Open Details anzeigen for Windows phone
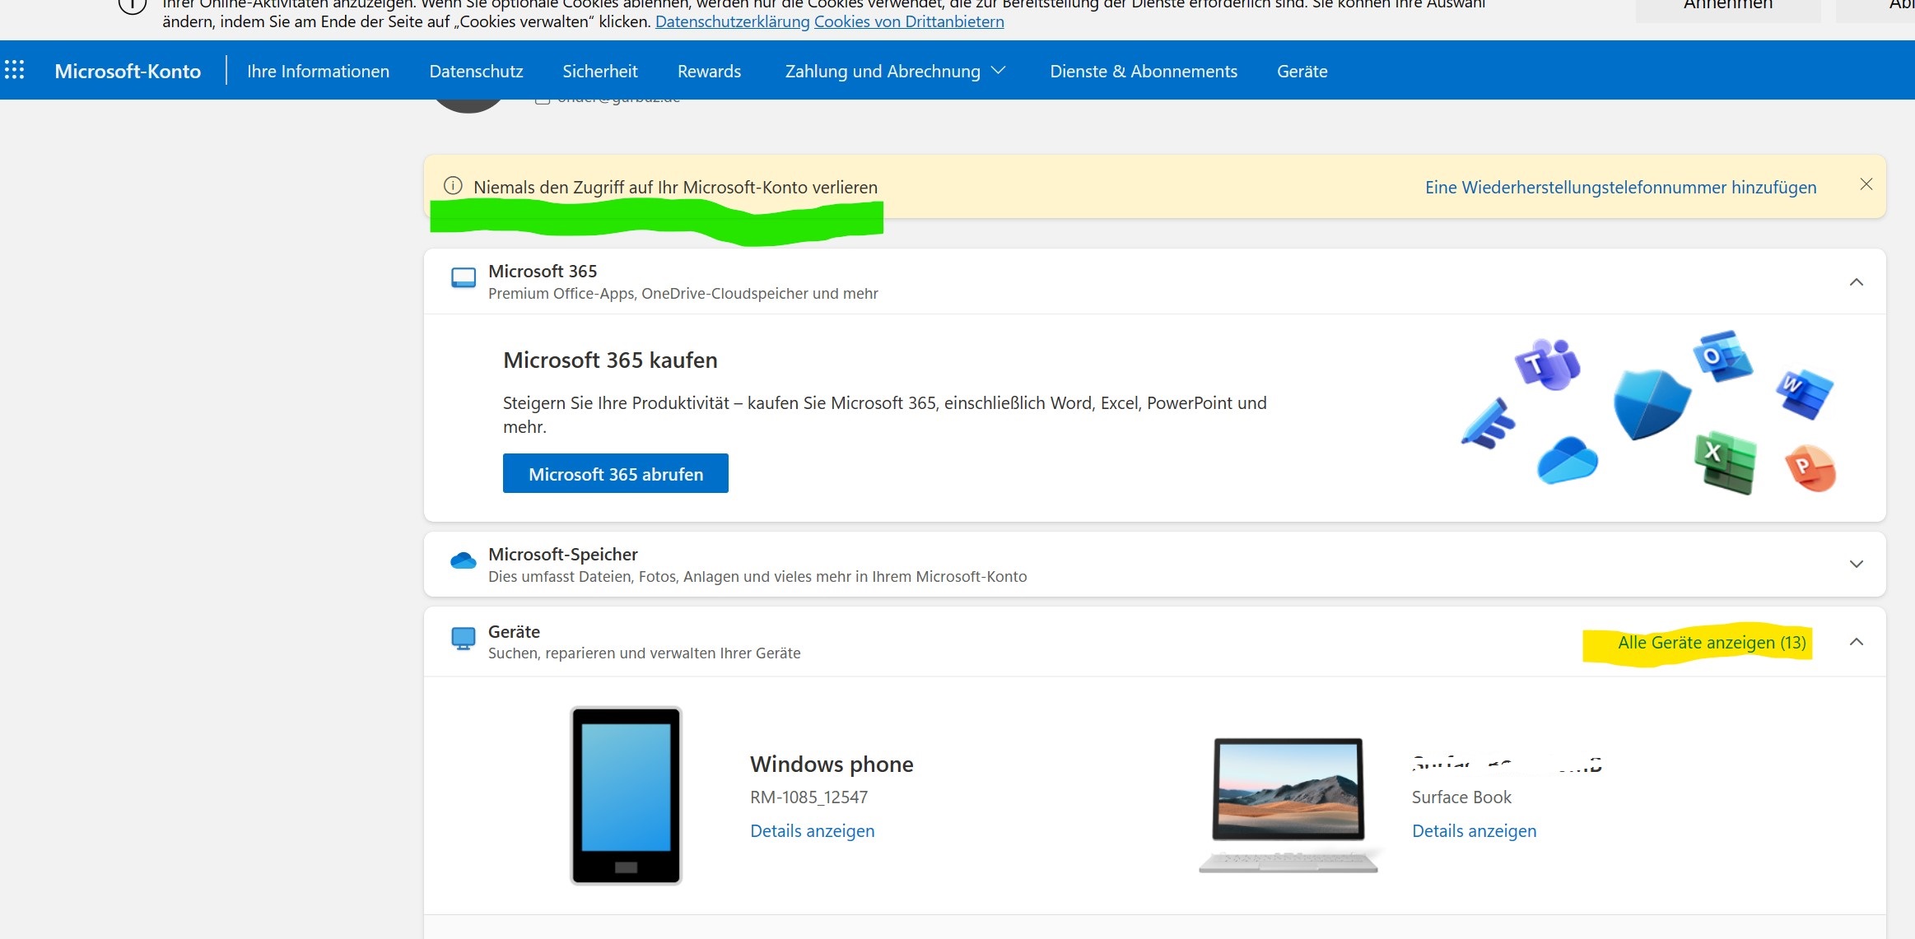This screenshot has height=939, width=1915. pos(812,830)
